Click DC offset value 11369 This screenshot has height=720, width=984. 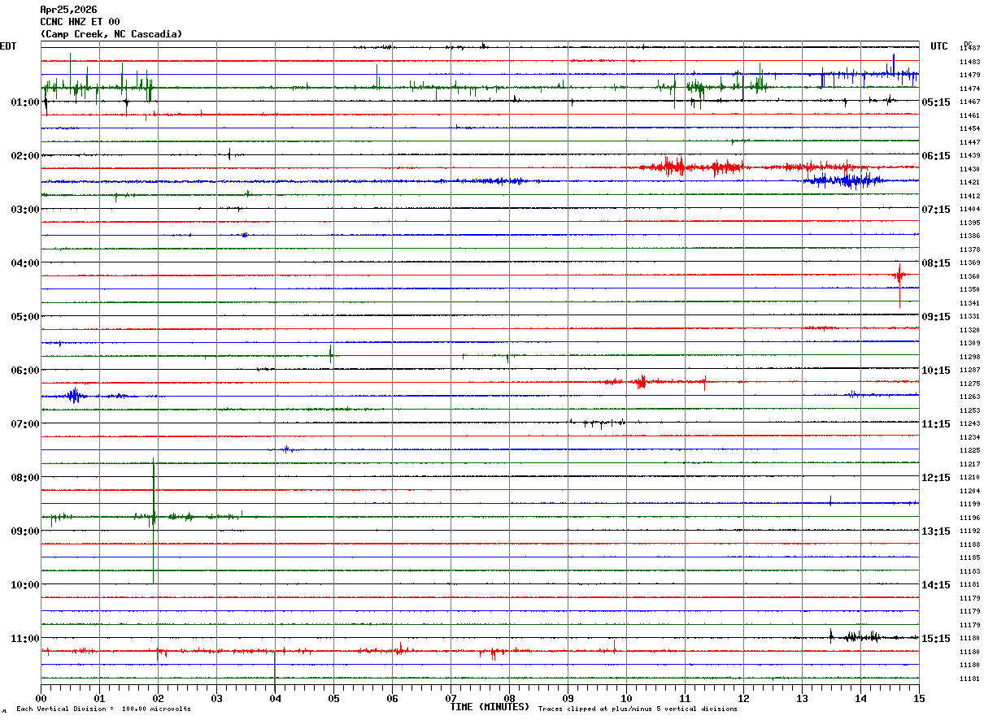(x=969, y=263)
